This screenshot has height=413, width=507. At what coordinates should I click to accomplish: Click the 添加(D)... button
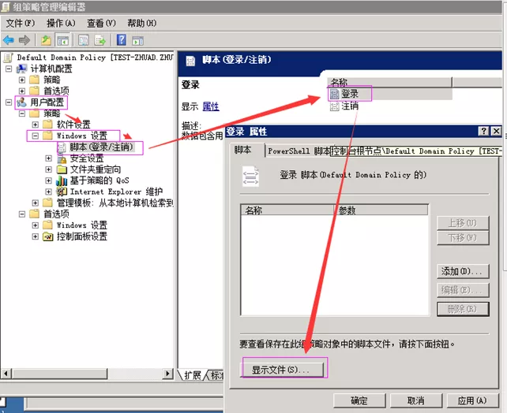point(463,272)
